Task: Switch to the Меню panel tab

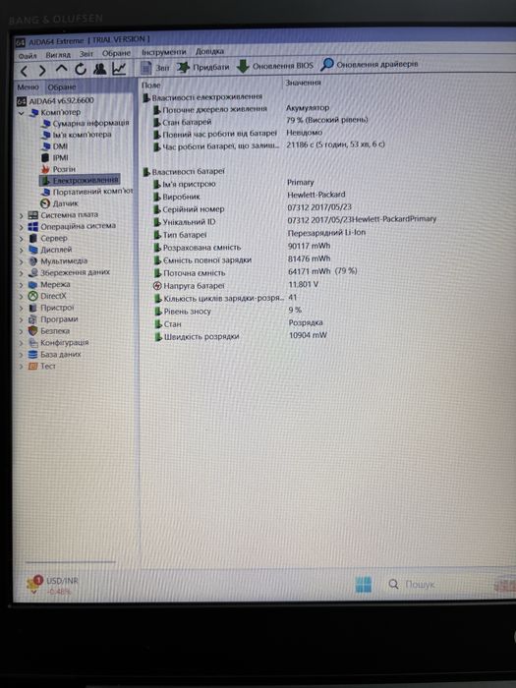Action: click(x=29, y=86)
